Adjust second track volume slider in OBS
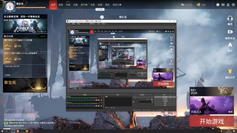This screenshot has height=133, width=237. pos(82,106)
